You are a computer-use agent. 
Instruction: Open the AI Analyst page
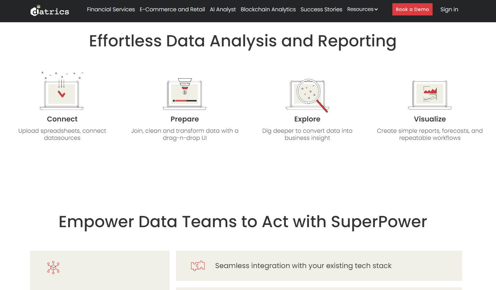point(223,9)
